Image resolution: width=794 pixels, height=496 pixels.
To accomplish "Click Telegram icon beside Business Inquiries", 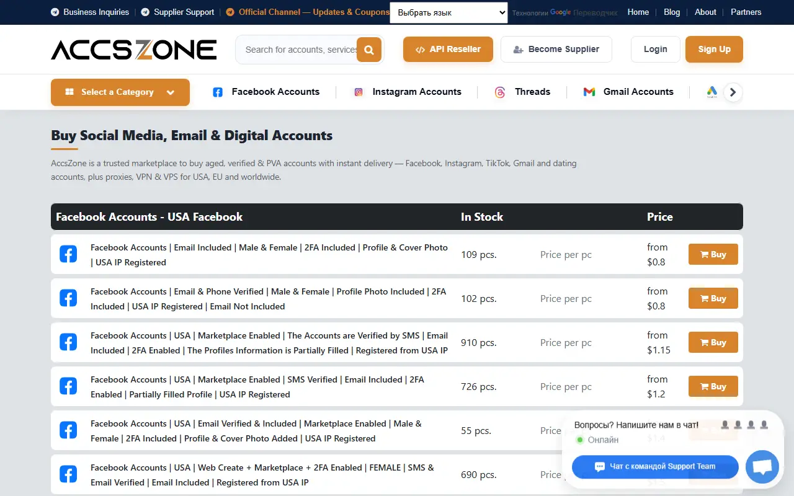I will [55, 12].
